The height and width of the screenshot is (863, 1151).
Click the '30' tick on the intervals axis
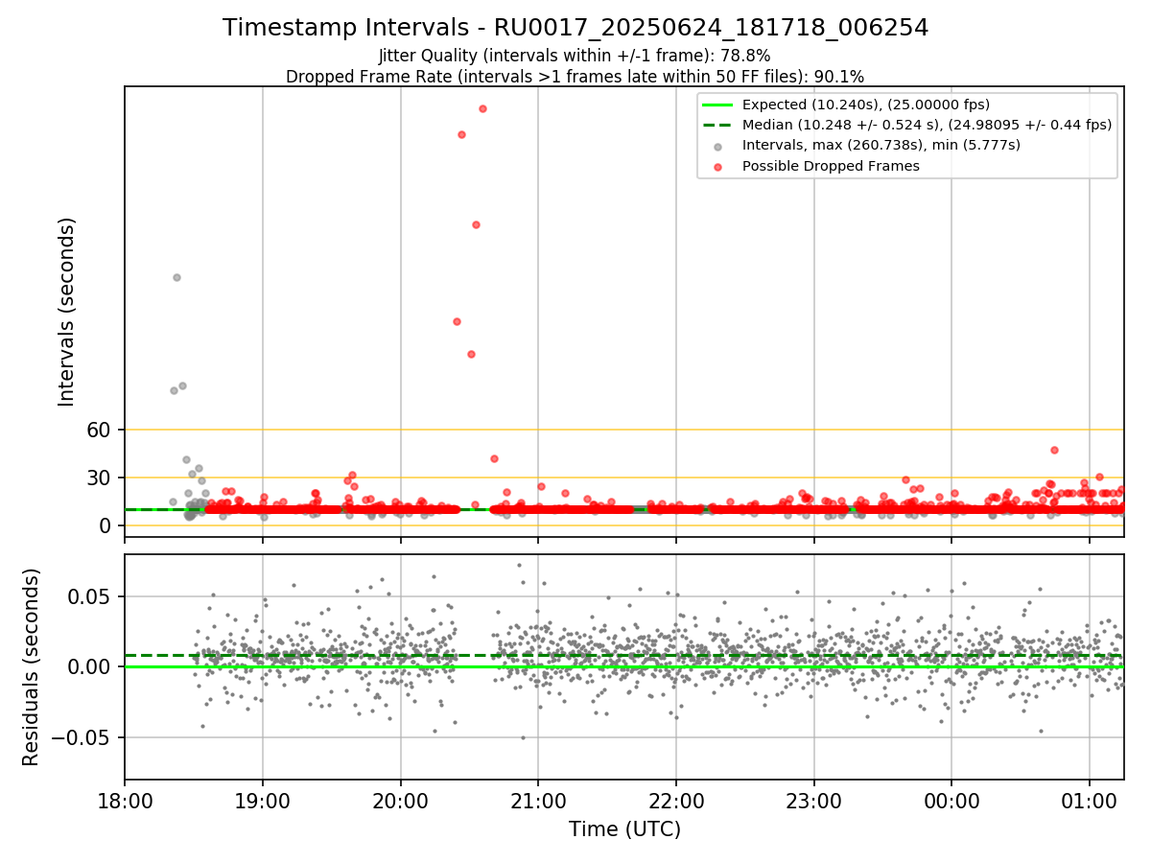[x=101, y=478]
